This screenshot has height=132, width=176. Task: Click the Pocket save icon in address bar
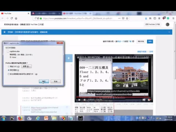click(x=123, y=18)
